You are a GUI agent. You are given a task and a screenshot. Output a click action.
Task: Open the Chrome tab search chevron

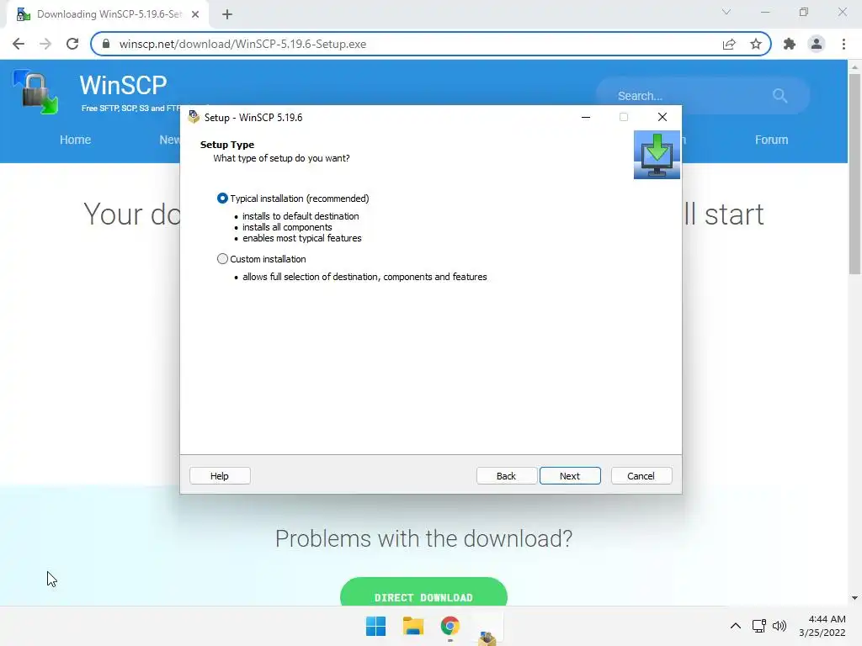(726, 12)
